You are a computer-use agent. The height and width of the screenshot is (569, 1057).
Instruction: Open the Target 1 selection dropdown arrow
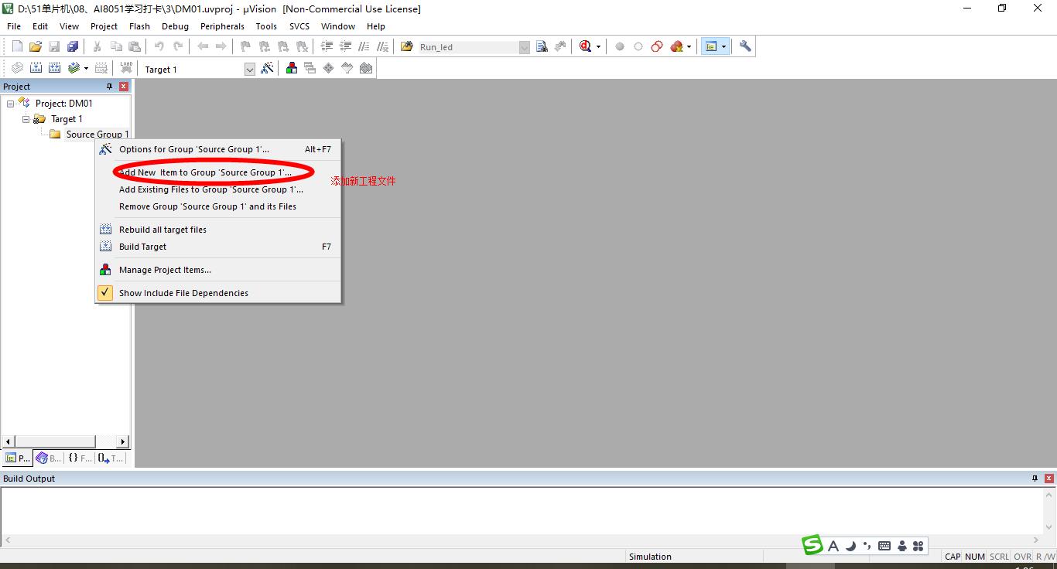point(249,70)
